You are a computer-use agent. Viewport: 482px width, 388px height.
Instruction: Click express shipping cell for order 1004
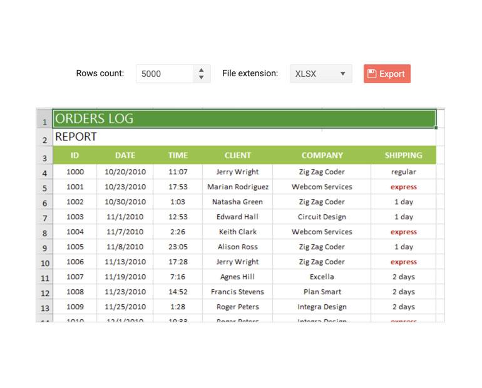click(403, 232)
